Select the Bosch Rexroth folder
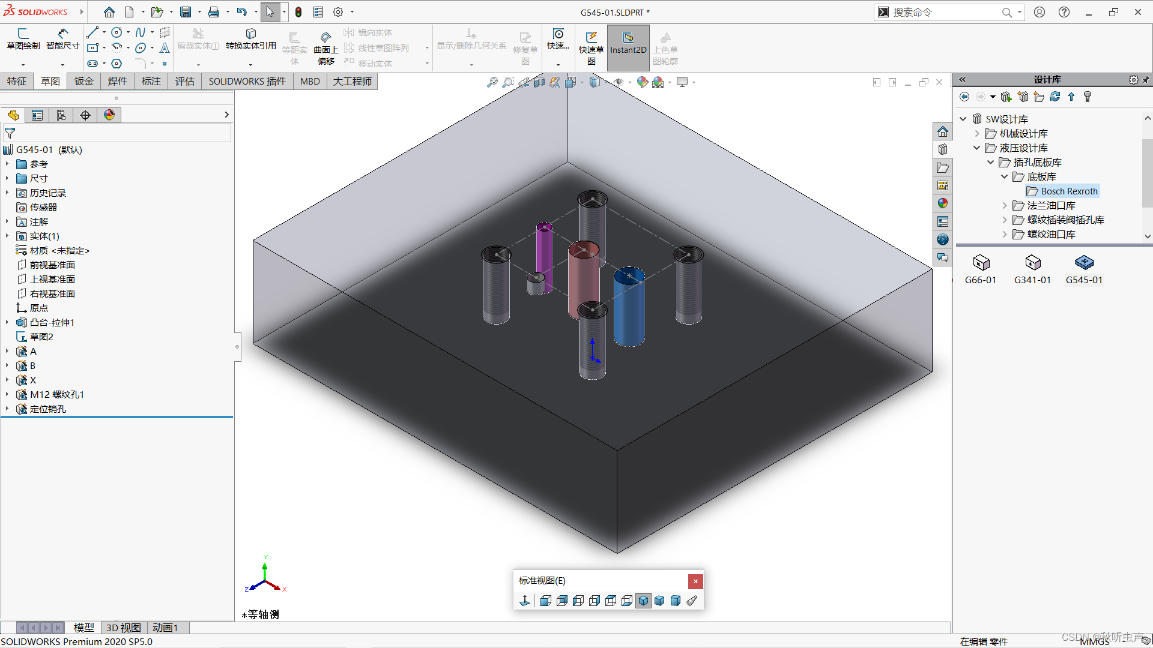The width and height of the screenshot is (1153, 648). pyautogui.click(x=1063, y=191)
